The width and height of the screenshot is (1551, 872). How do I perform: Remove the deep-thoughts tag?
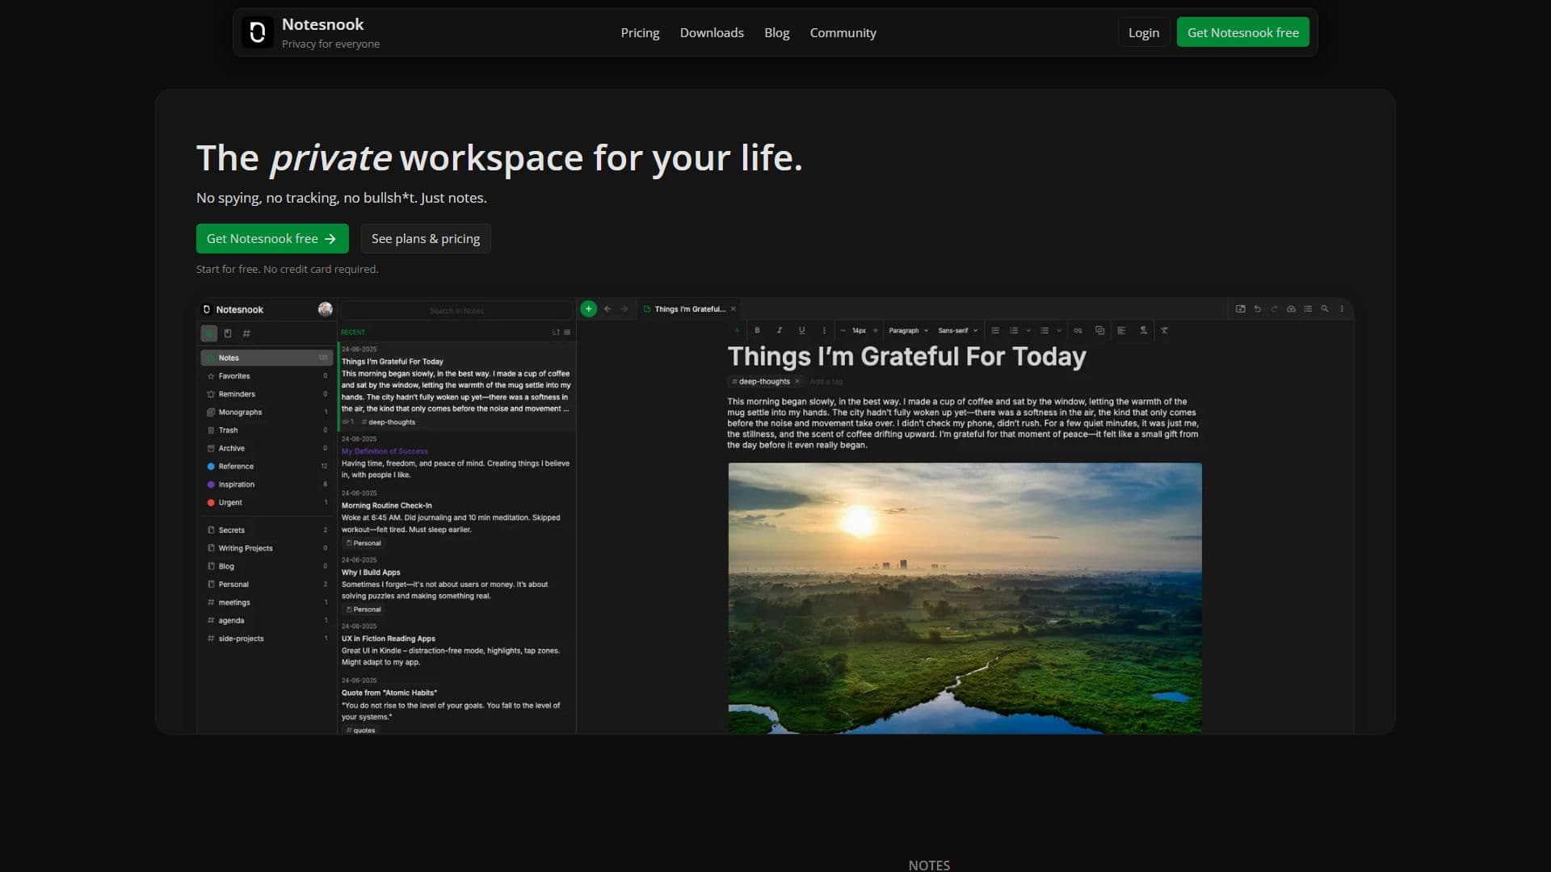[797, 381]
